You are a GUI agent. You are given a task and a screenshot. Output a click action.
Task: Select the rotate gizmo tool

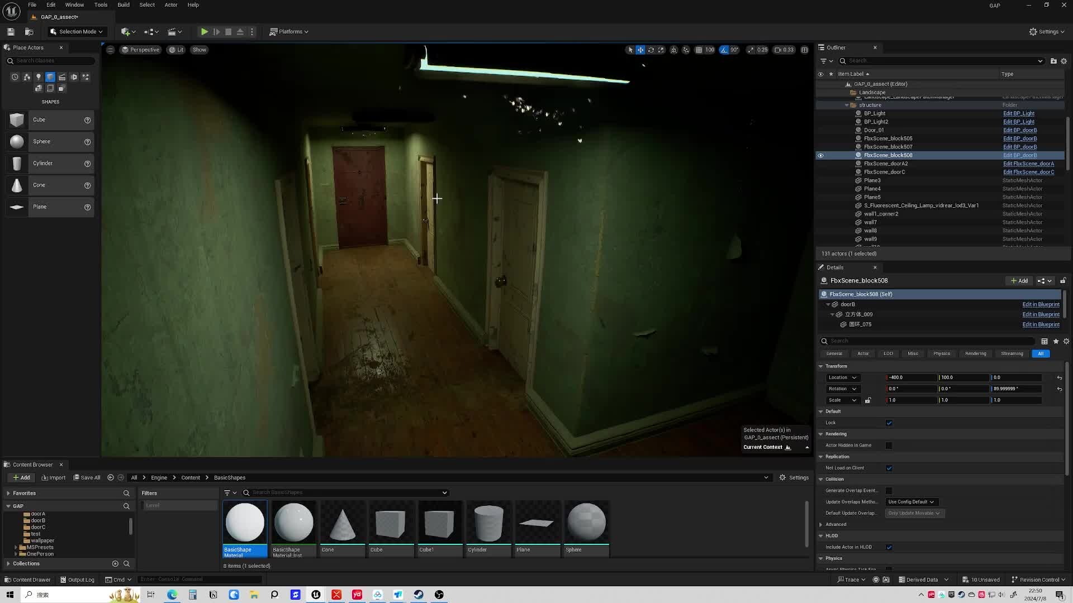tap(651, 50)
